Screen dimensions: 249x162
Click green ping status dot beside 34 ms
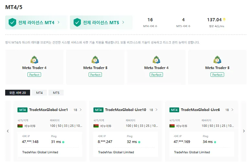pyautogui.click(x=215, y=142)
